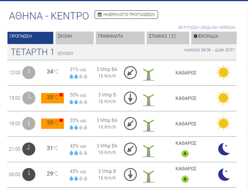Click the sun icon in the 12:00 row
Screen dimensions: 248x188
(223, 73)
